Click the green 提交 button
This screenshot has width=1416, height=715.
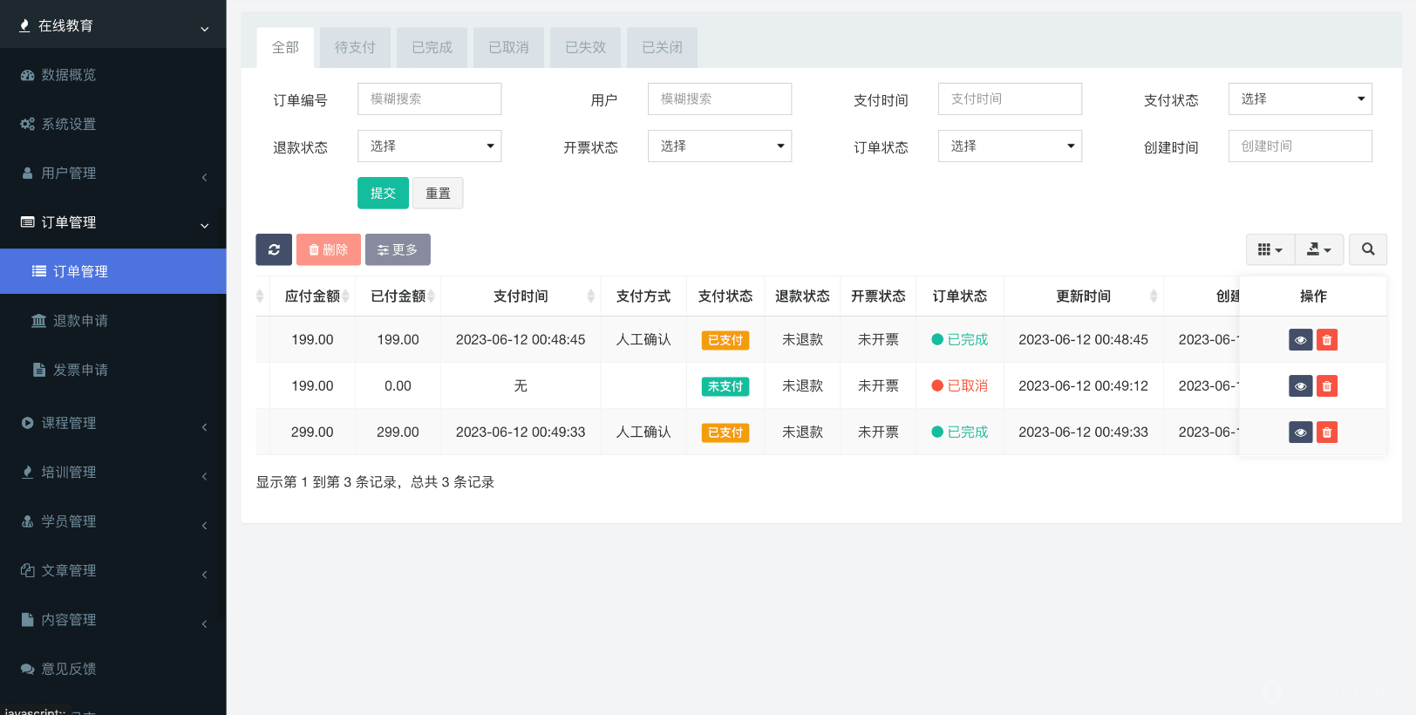tap(383, 193)
